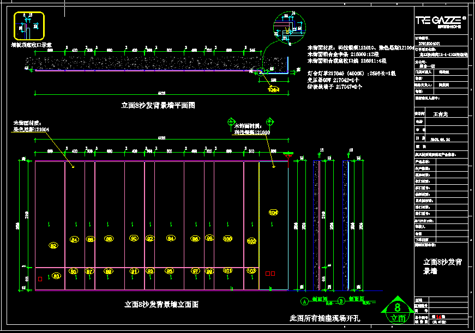Viewport: 475px width, 333px height.
Task: Click the 立面8沙发背景墙立面图 title
Action: [x=161, y=305]
